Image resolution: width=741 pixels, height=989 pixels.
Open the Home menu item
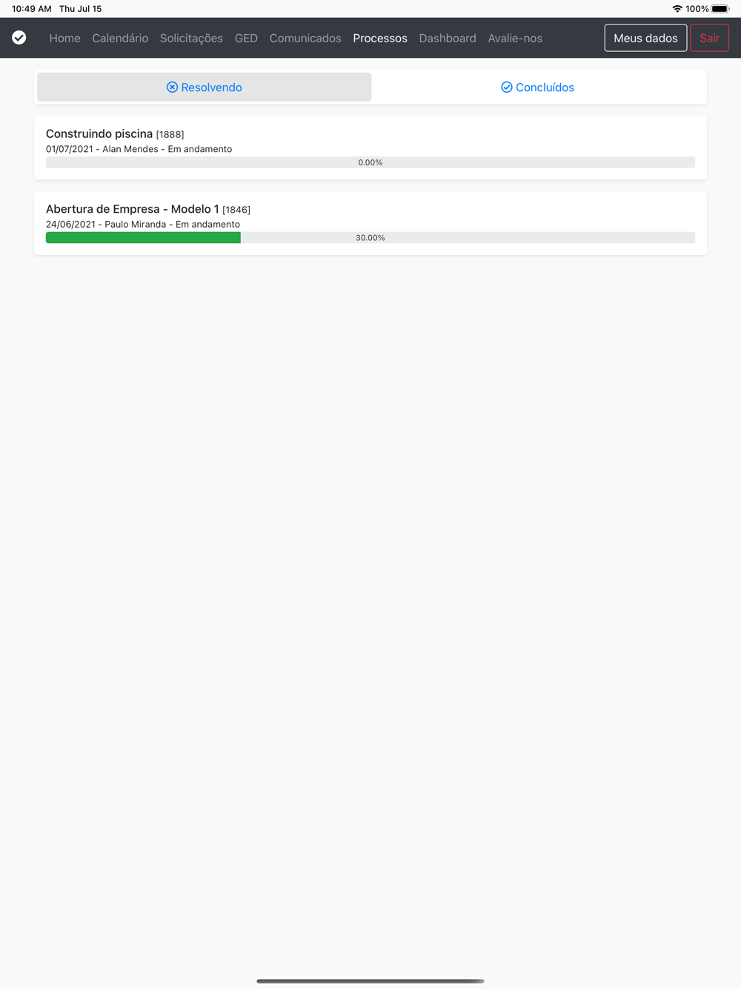coord(64,38)
